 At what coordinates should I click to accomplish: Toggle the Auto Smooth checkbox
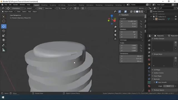point(157,82)
